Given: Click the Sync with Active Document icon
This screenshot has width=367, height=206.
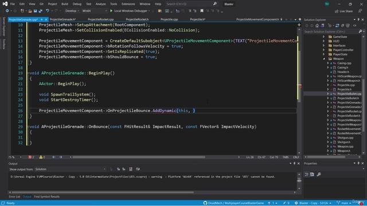Looking at the screenshot, I should (337, 26).
